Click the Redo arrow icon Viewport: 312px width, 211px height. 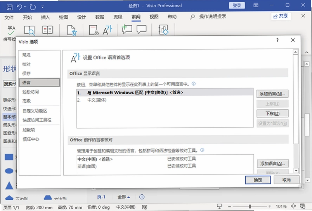coord(33,7)
